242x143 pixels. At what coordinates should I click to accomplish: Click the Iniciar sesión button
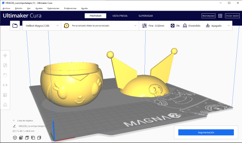[x=232, y=16]
